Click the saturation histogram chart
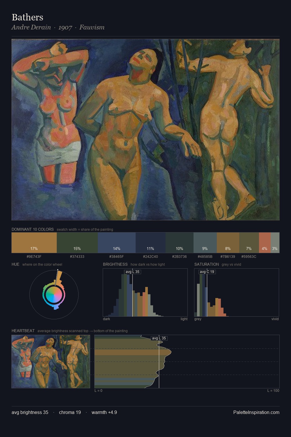291x437 pixels. tap(237, 292)
